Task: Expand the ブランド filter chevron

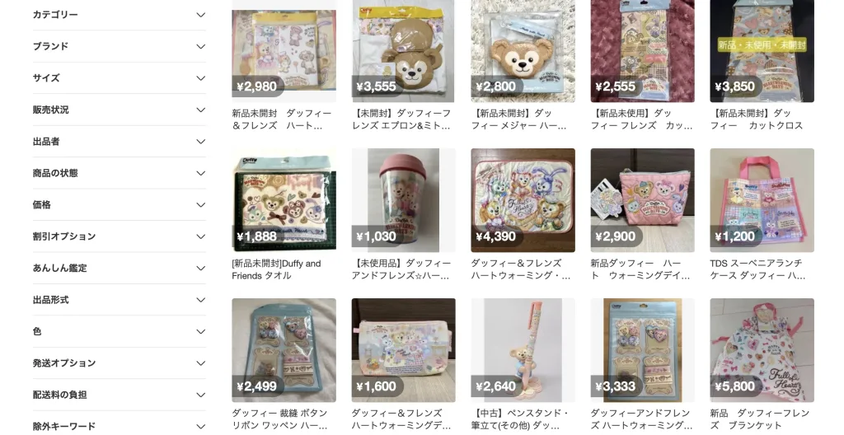Action: [201, 47]
